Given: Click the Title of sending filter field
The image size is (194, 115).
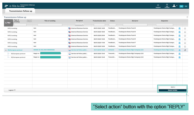Looking at the screenshot, I should [50, 25].
